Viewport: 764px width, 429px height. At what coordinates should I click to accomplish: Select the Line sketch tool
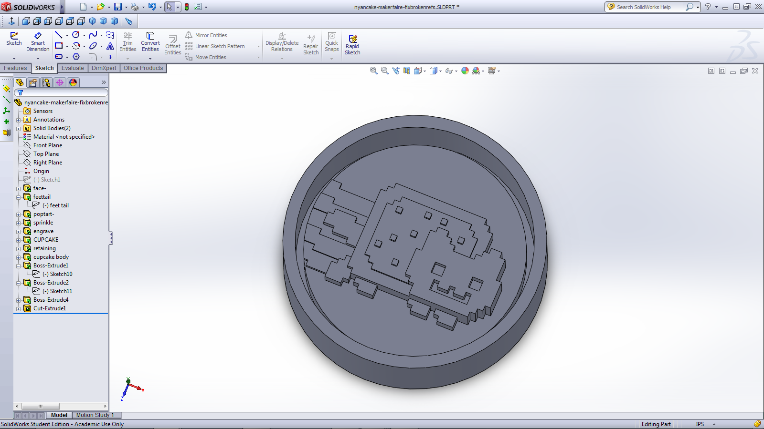point(59,35)
